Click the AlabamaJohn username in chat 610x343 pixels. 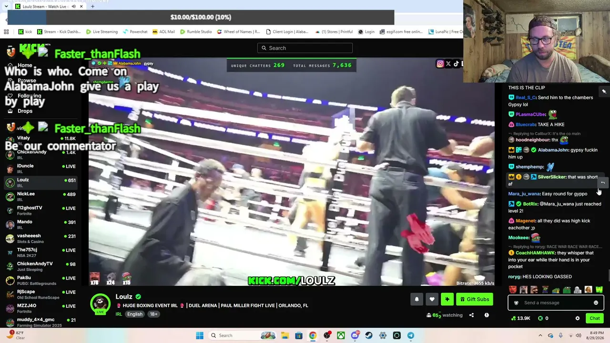(x=553, y=150)
